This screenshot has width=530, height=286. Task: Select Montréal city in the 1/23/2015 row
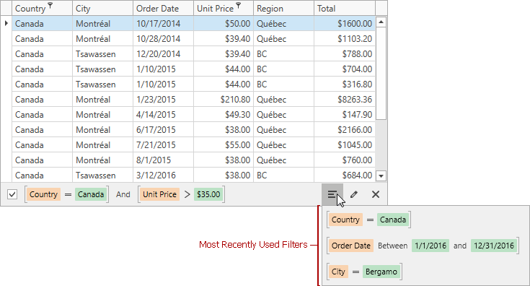(x=102, y=100)
